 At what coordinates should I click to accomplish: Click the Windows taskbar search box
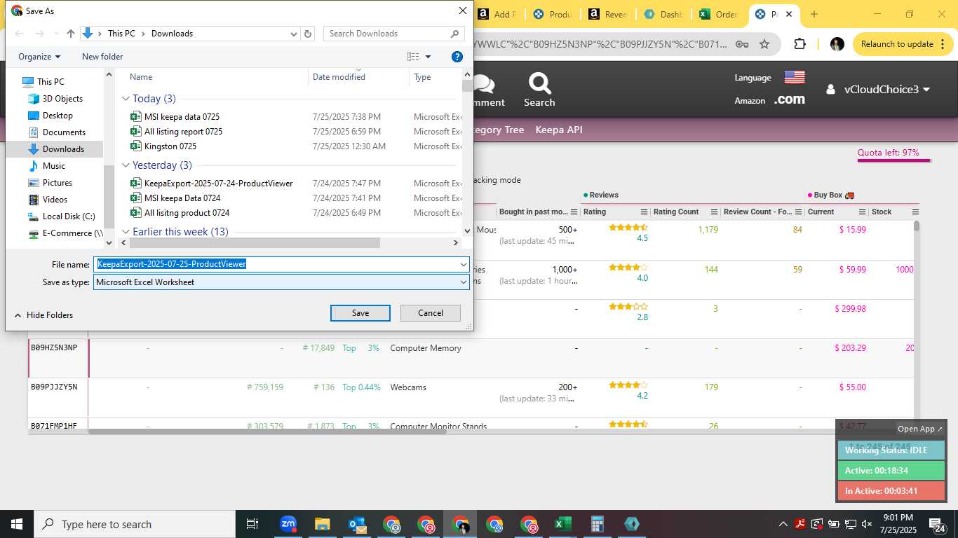coord(135,524)
